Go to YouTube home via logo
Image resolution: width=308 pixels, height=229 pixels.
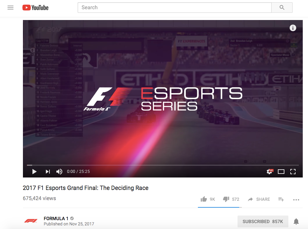35,8
